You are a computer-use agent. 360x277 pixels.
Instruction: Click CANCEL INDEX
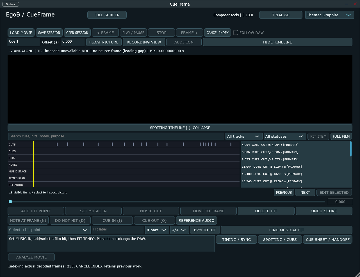pos(218,33)
